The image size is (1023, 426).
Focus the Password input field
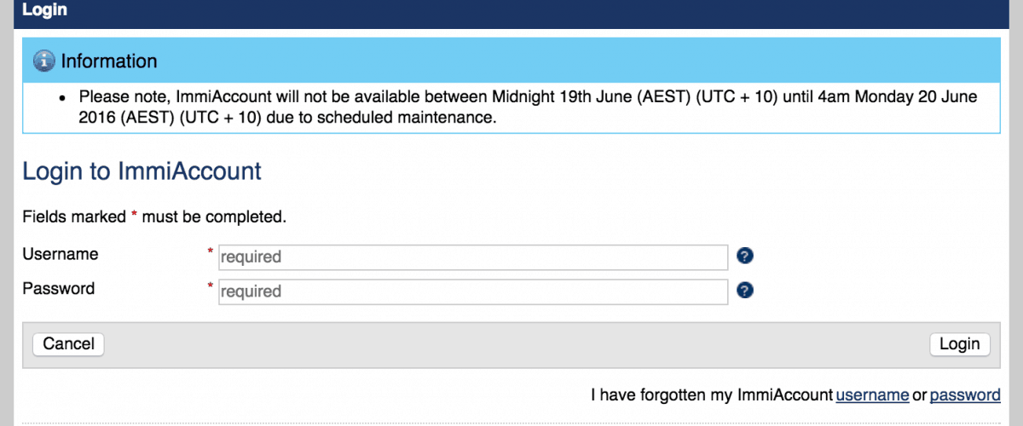click(x=473, y=291)
